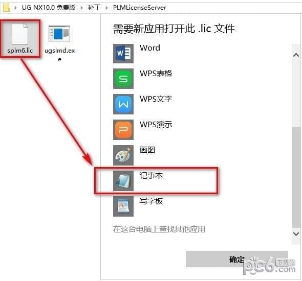Select the ugslmd.exe application icon
Image resolution: width=302 pixels, height=281 pixels.
coord(59,33)
